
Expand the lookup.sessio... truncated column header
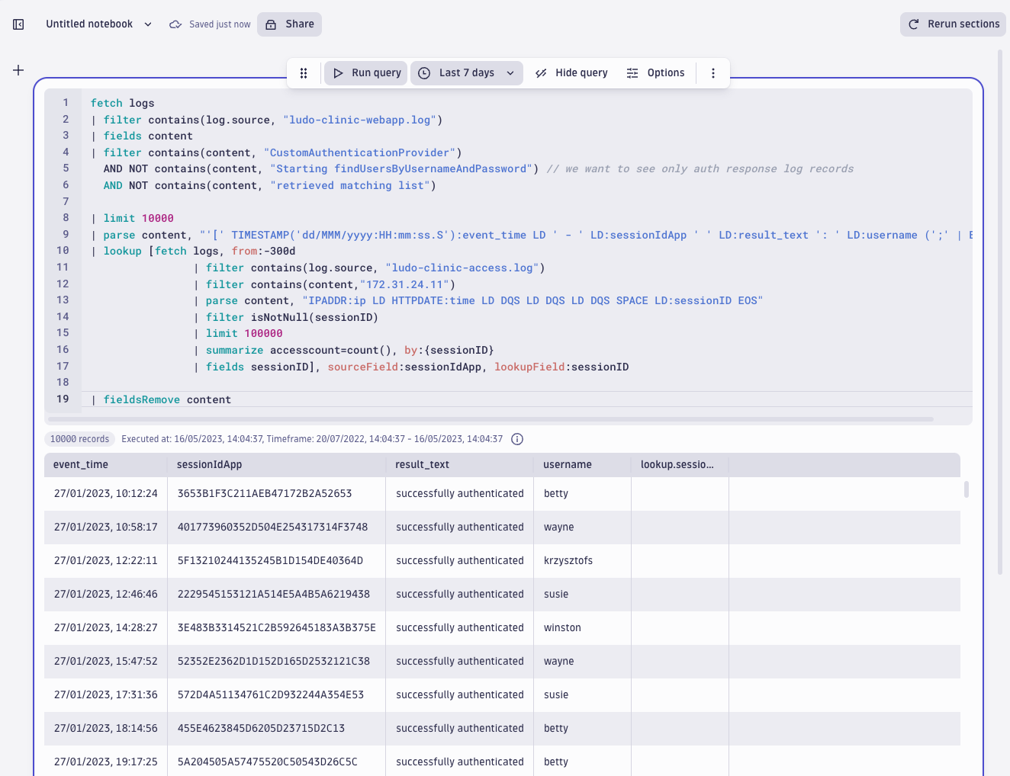pos(678,464)
